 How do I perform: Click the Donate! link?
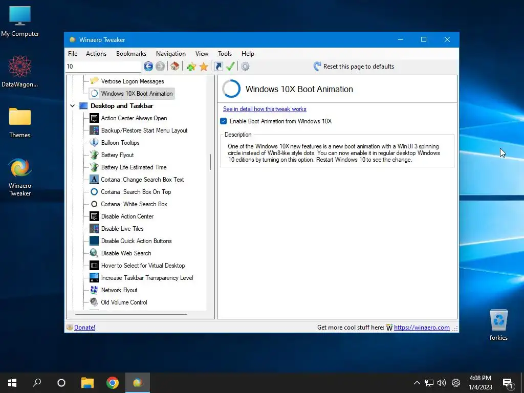coord(84,327)
